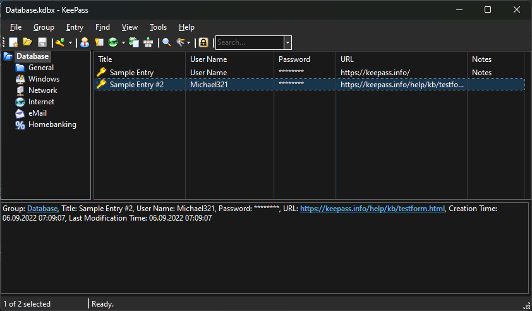This screenshot has height=311, width=532.
Task: Open the File menu
Action: pyautogui.click(x=16, y=27)
